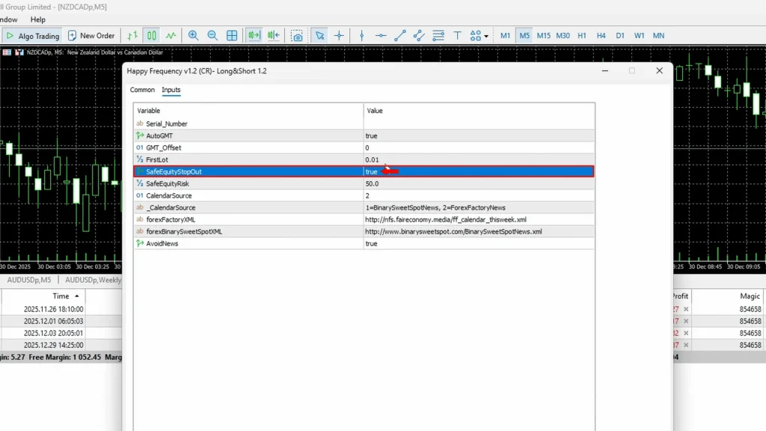Image resolution: width=766 pixels, height=431 pixels.
Task: Select the crosshair tool
Action: click(x=339, y=35)
